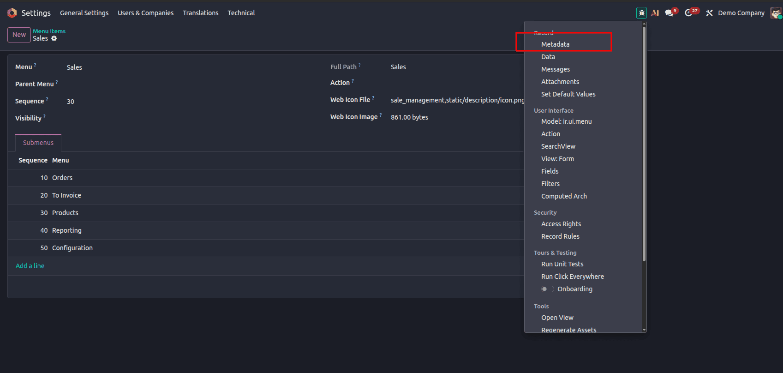783x373 pixels.
Task: Click the debug bug icon
Action: tap(641, 13)
